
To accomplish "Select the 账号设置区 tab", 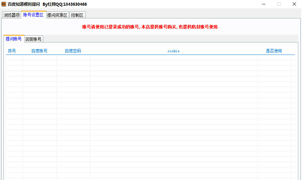I will (x=34, y=15).
